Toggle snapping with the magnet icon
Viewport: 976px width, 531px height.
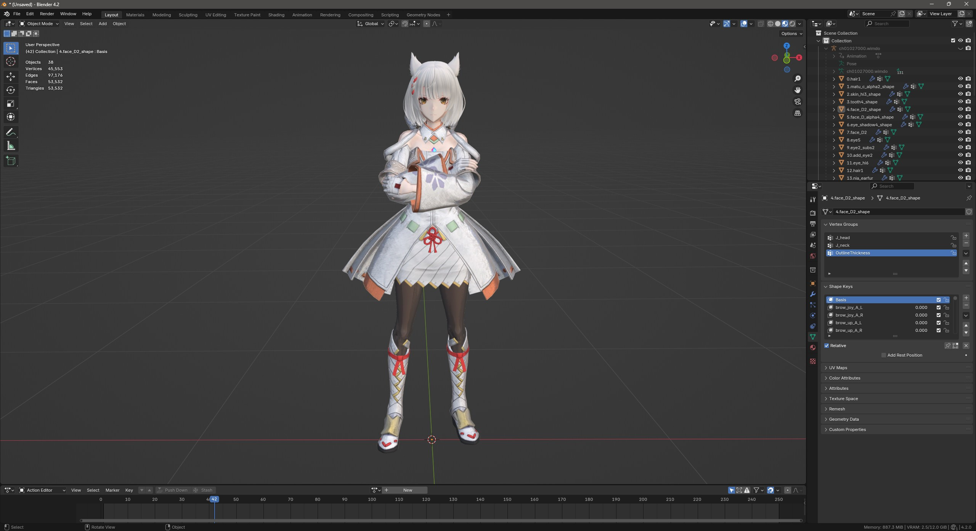[404, 24]
